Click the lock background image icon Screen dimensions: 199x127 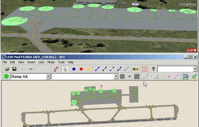click(x=56, y=69)
